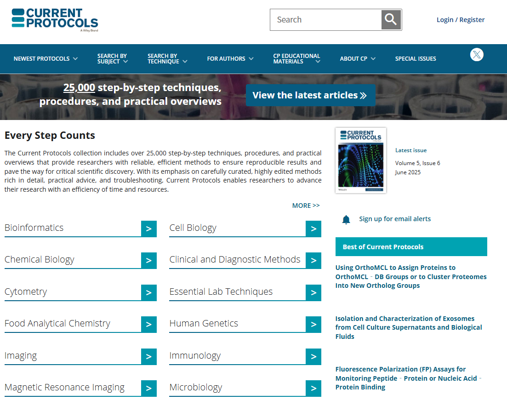507x406 pixels.
Task: Select Special Issues in the navigation bar
Action: pyautogui.click(x=416, y=59)
